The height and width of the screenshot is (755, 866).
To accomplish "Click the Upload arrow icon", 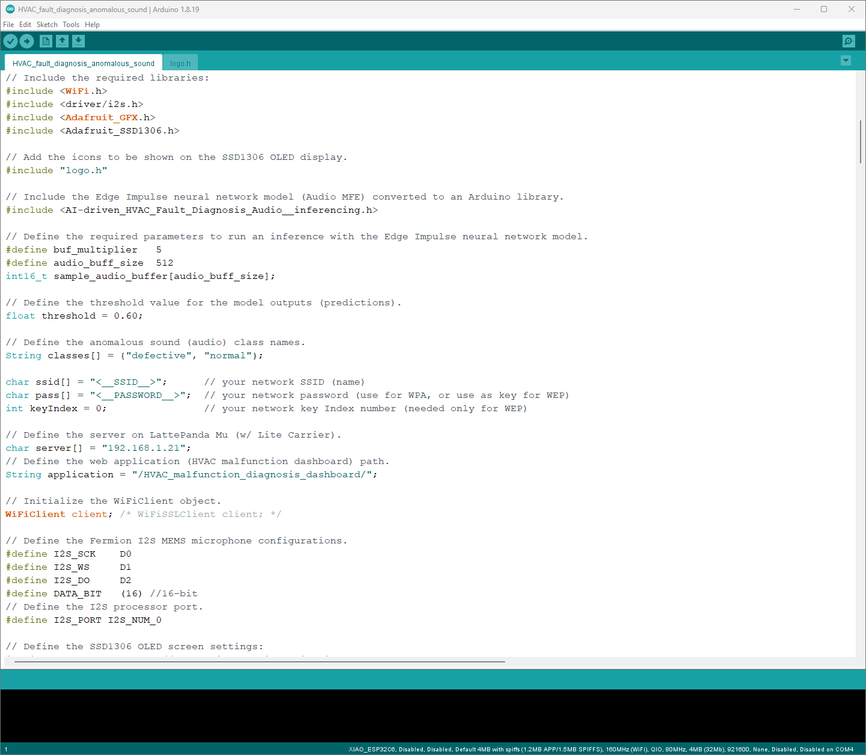I will pos(27,41).
